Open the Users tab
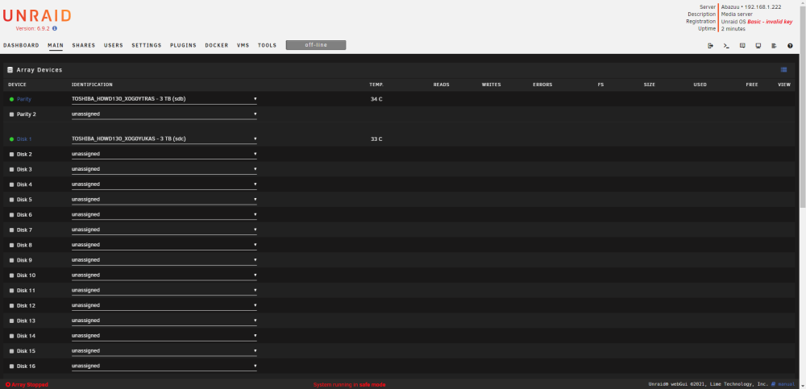The image size is (806, 389). (114, 45)
